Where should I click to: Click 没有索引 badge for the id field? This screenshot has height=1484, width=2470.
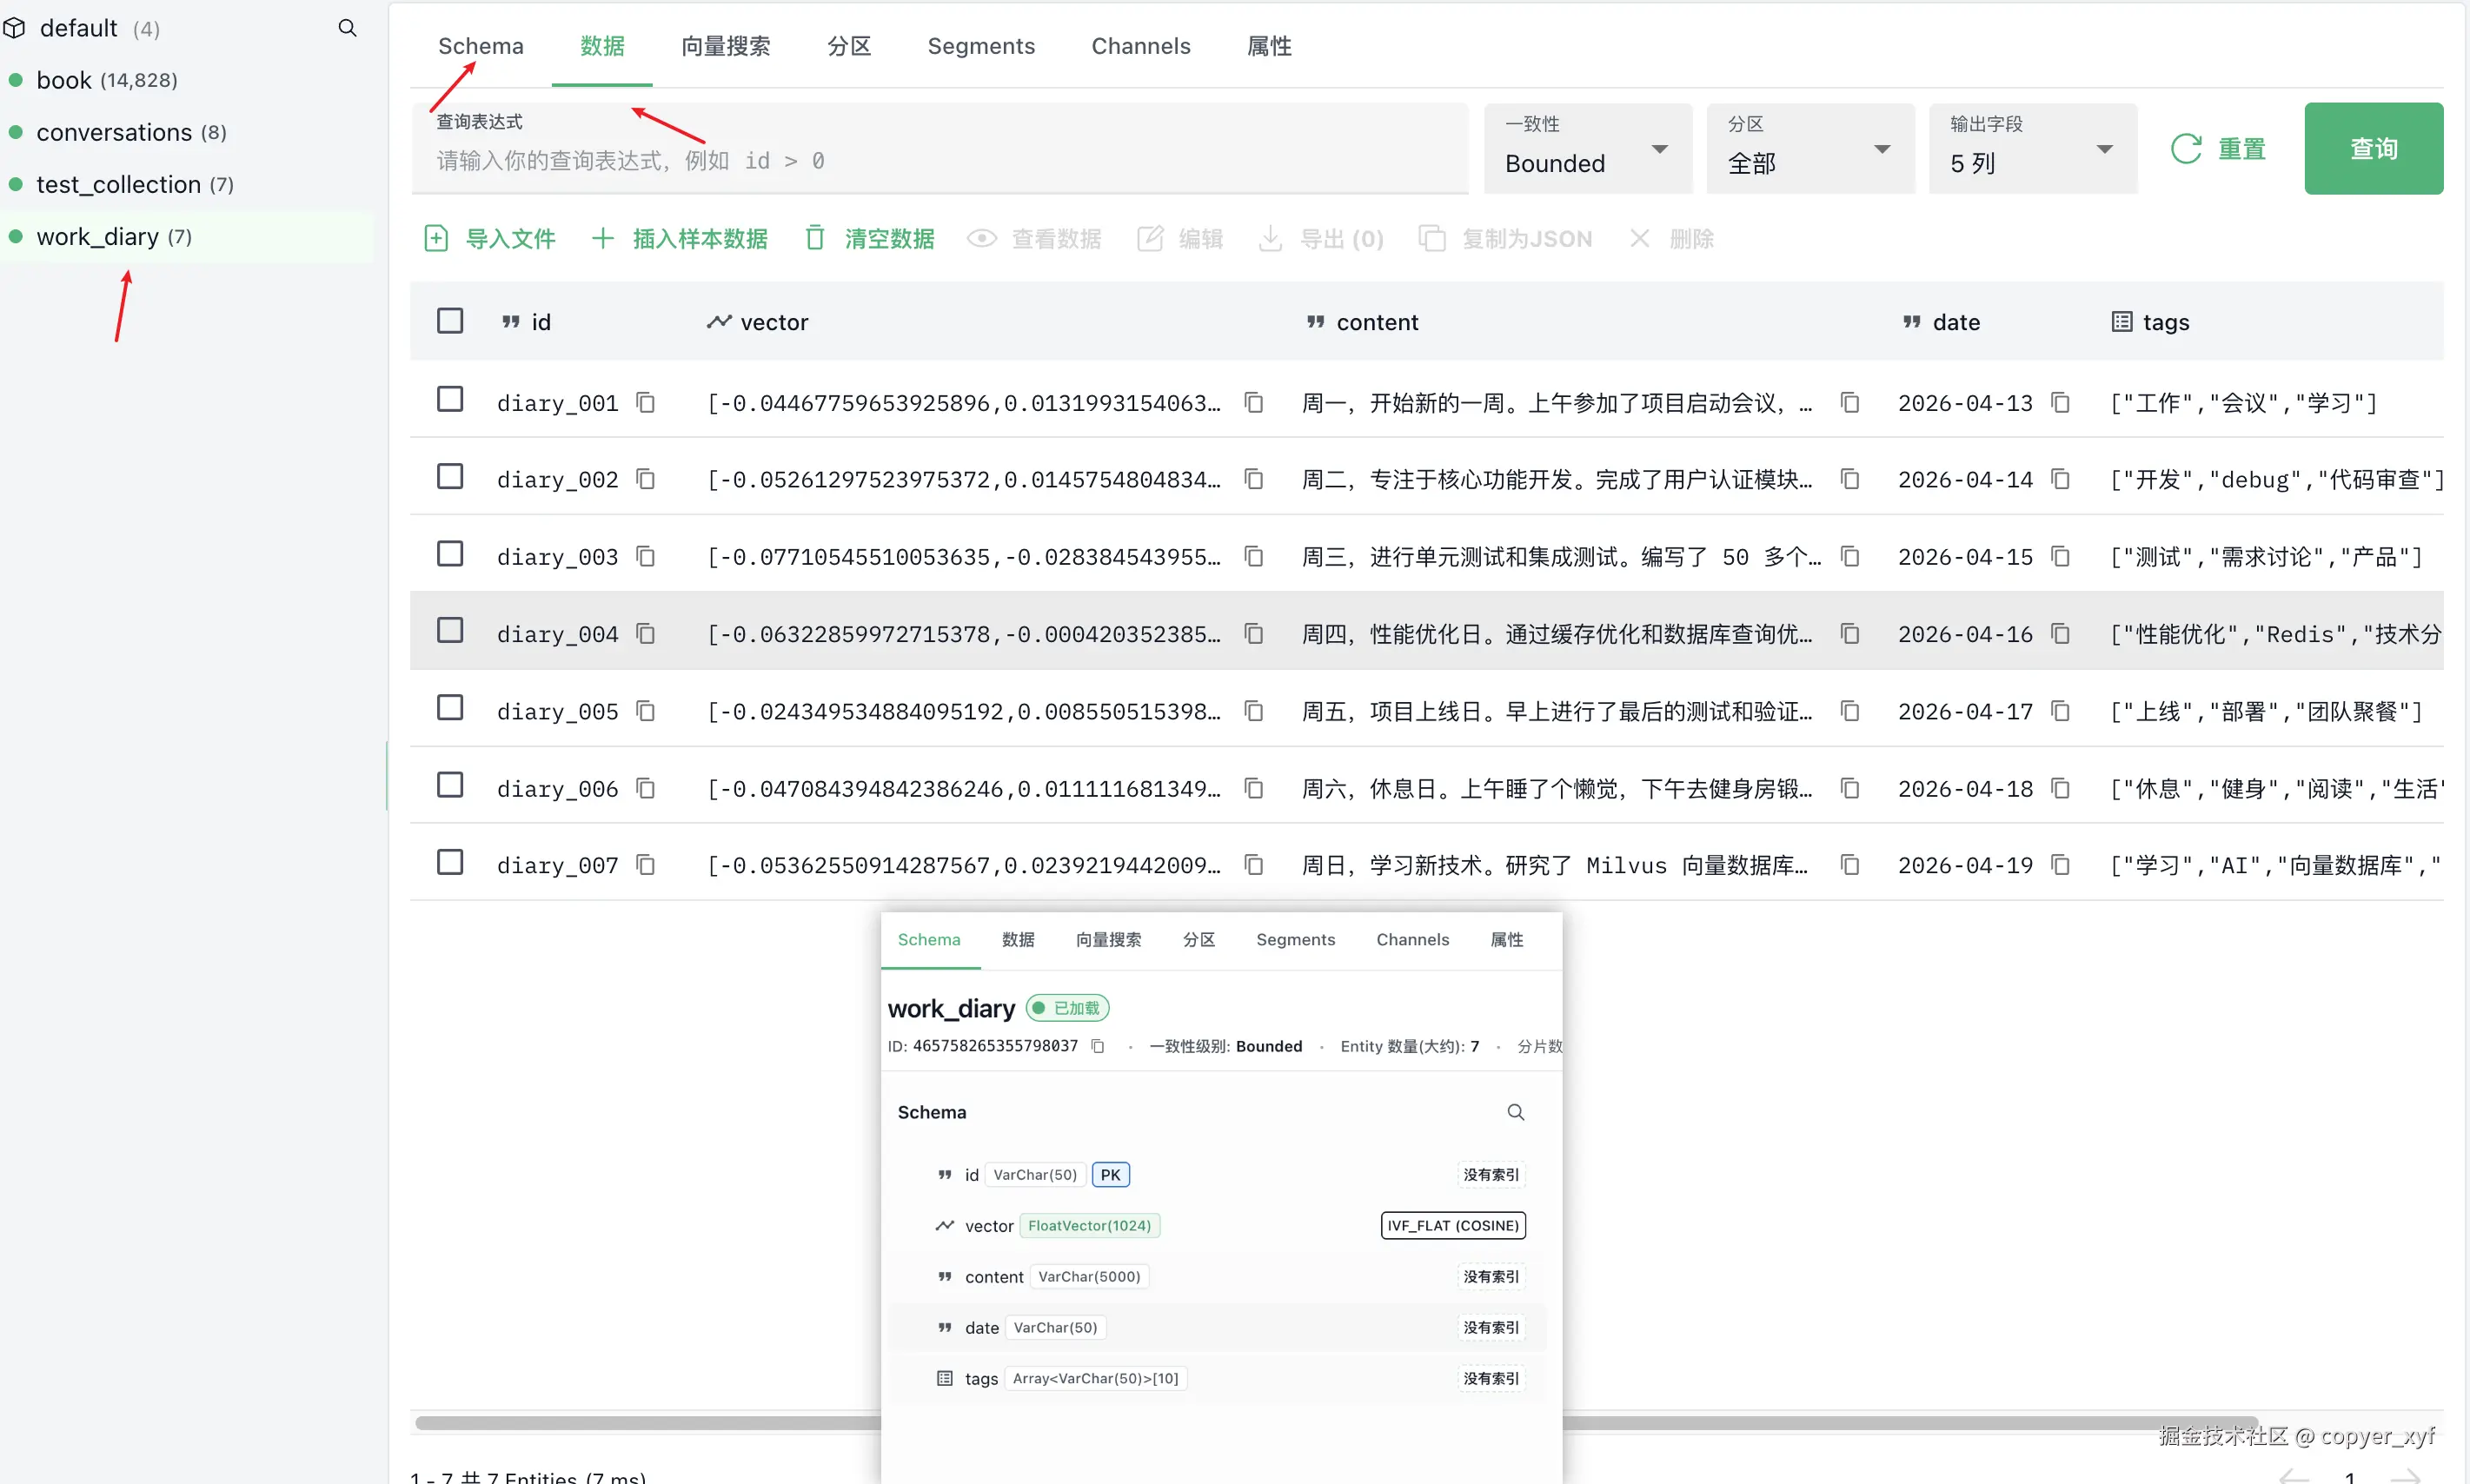point(1491,1174)
